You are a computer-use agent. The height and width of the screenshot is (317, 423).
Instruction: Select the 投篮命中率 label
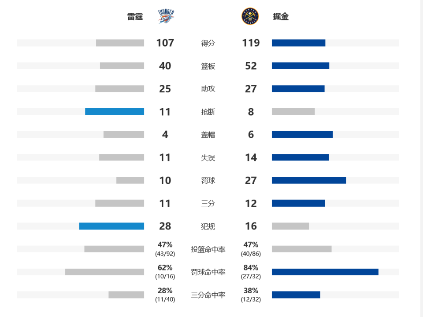[208, 249]
